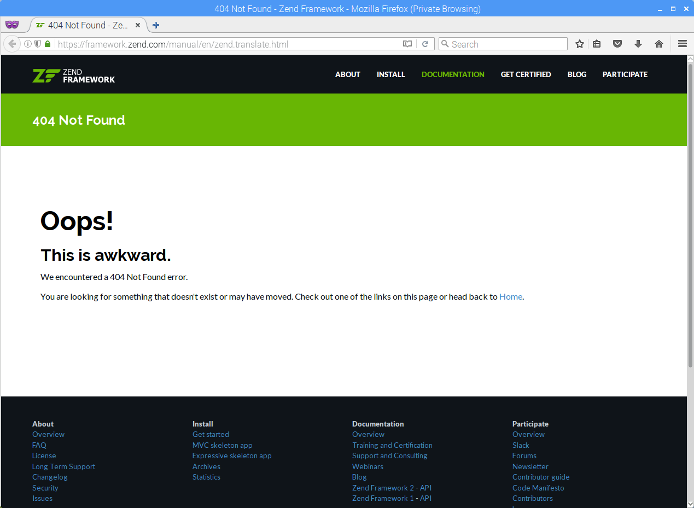Open a new tab with the plus button
694x508 pixels.
point(156,25)
